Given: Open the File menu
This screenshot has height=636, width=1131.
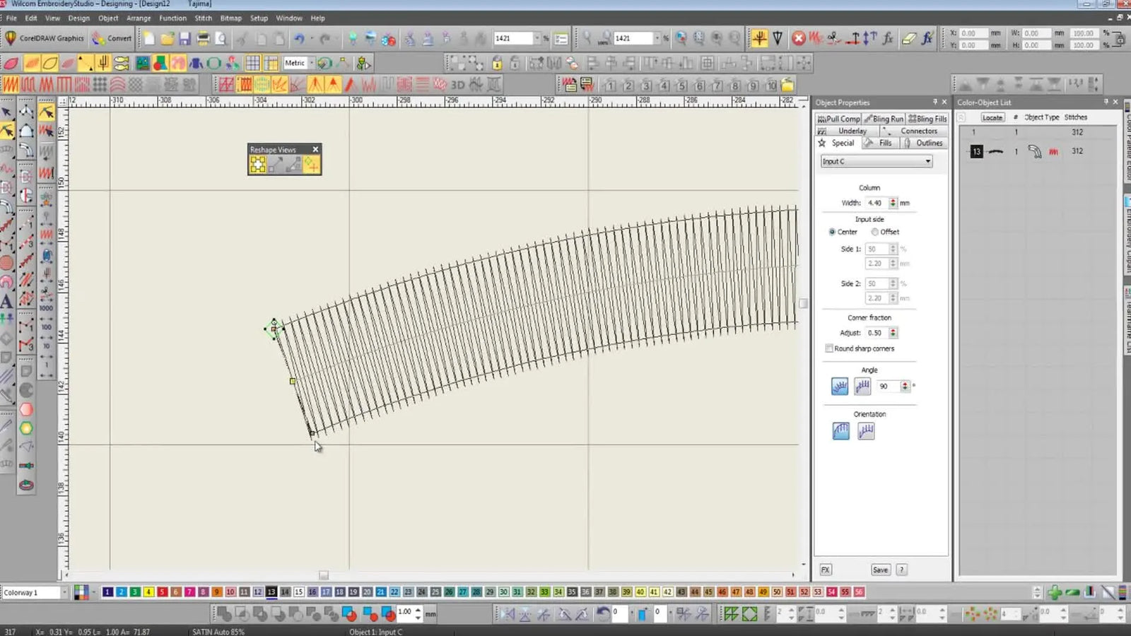Looking at the screenshot, I should (11, 18).
